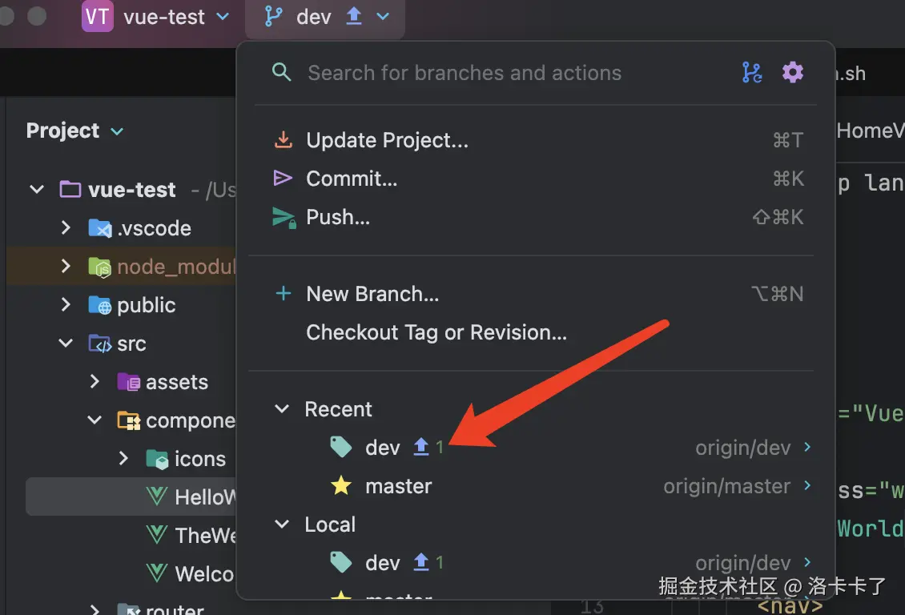Collapse the Local branches group
Image resolution: width=905 pixels, height=615 pixels.
click(282, 525)
